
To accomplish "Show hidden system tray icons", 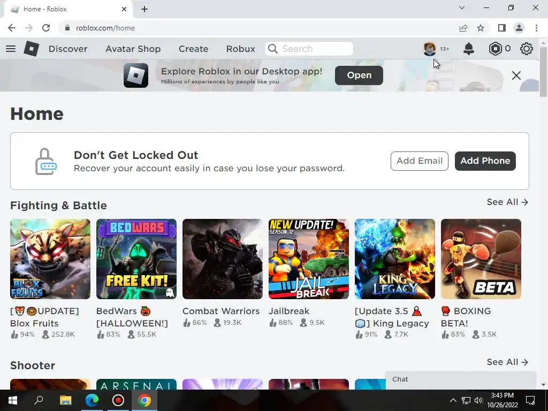I will (453, 400).
